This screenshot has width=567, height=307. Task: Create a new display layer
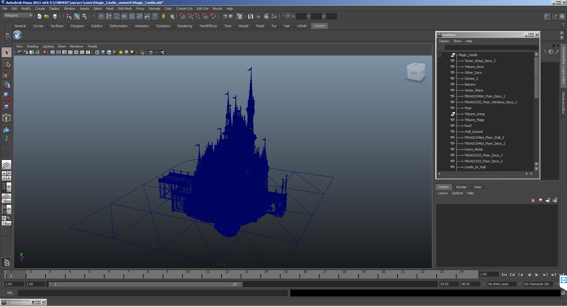coord(548,200)
